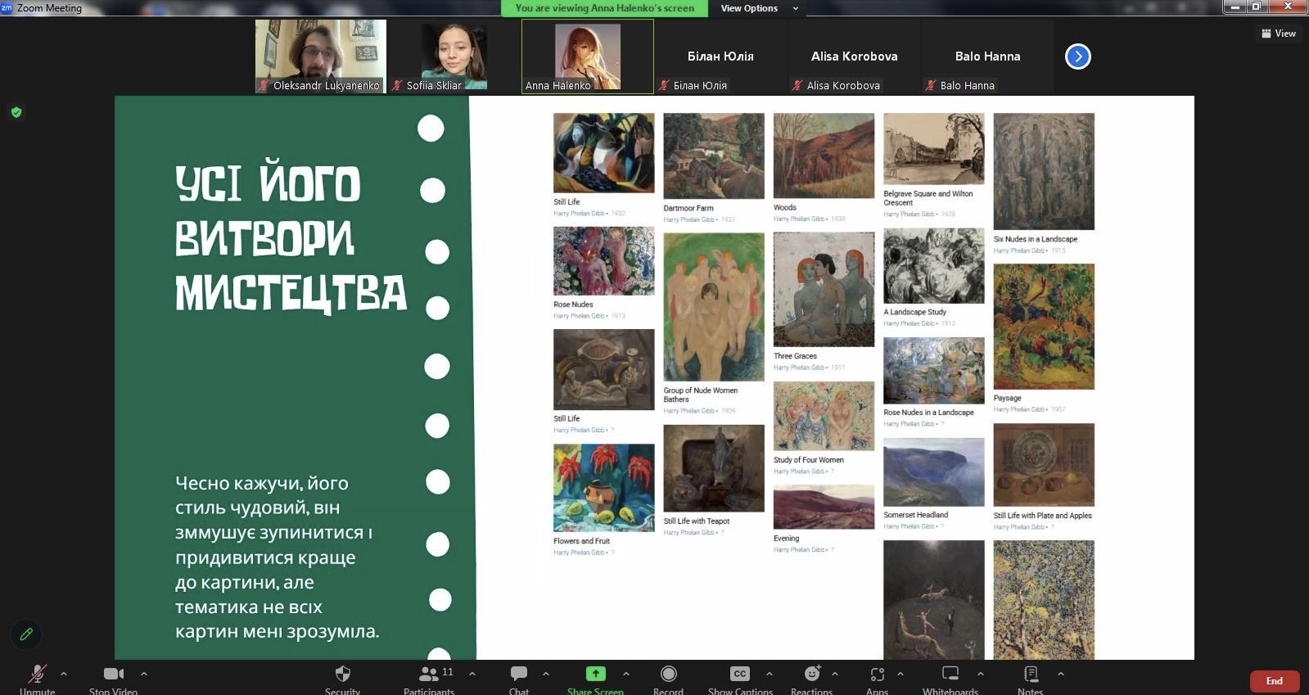1309x695 pixels.
Task: Expand audio options arrow beside Unmute
Action: [64, 674]
